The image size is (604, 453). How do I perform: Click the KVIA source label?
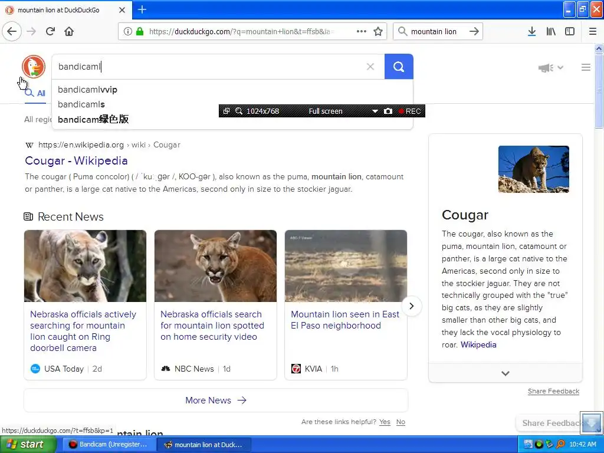tap(313, 369)
